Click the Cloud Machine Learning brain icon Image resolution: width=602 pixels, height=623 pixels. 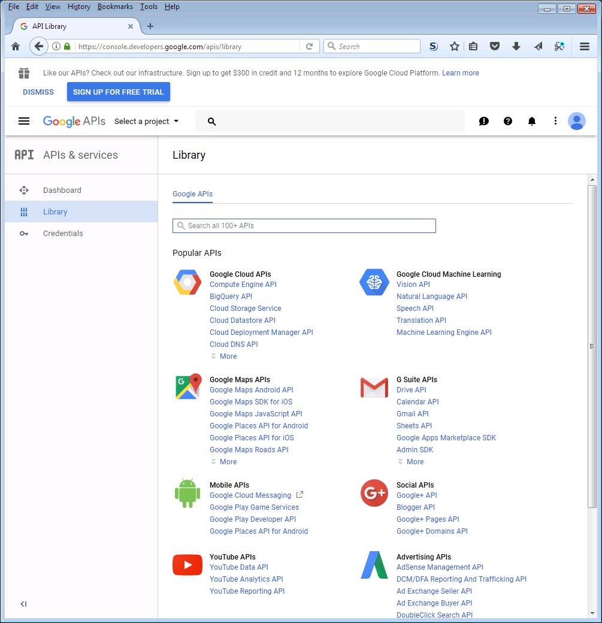pos(374,282)
